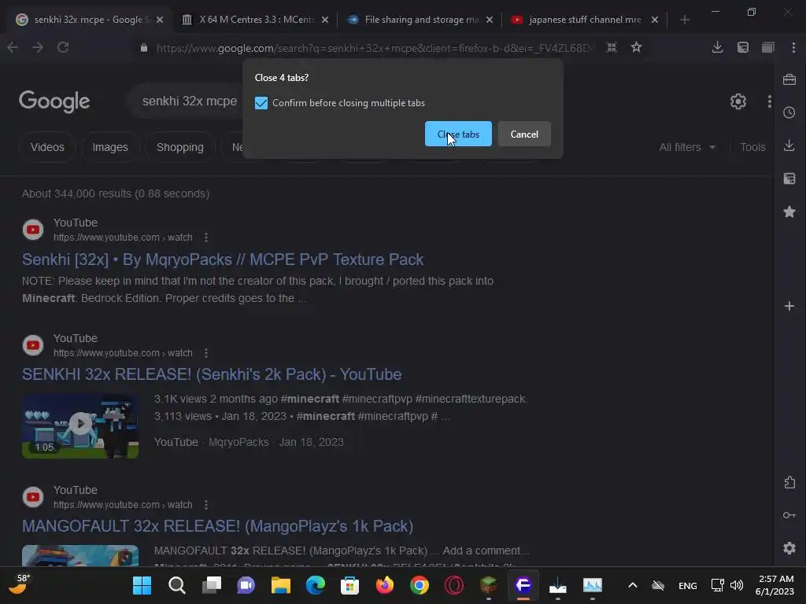This screenshot has height=604, width=806.
Task: Open MANGOFAULT 32x RELEASE result
Action: pos(217,526)
